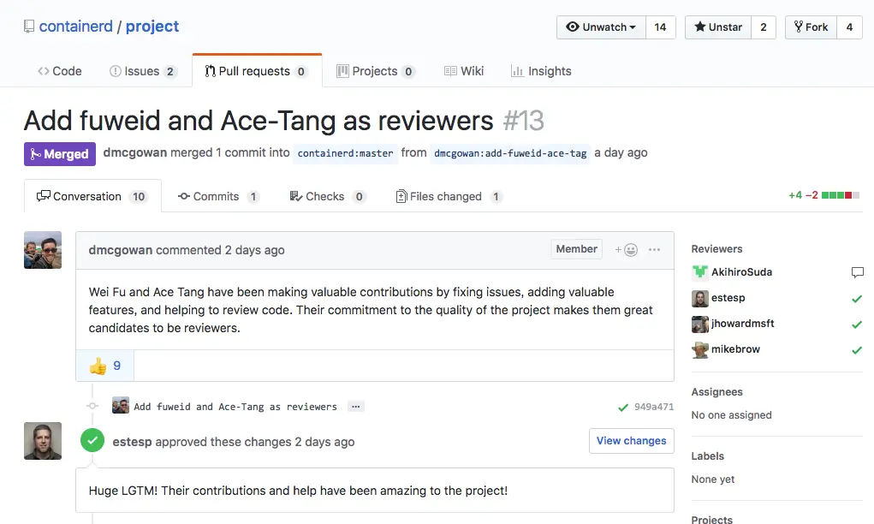Click the +4 additions count
This screenshot has width=874, height=524.
[795, 195]
